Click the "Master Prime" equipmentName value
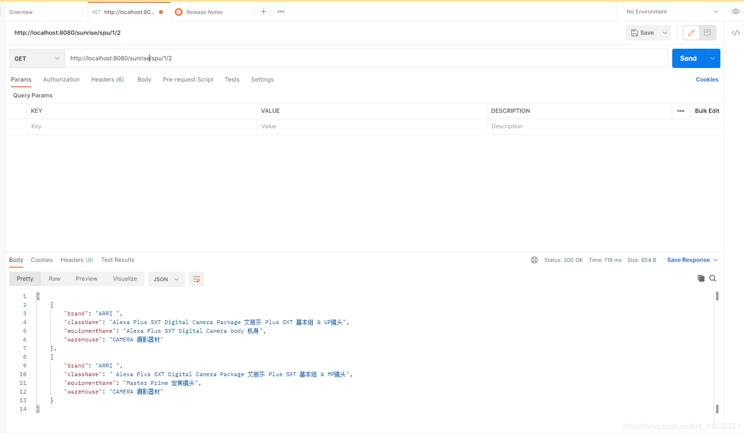This screenshot has height=435, width=744. pos(161,383)
